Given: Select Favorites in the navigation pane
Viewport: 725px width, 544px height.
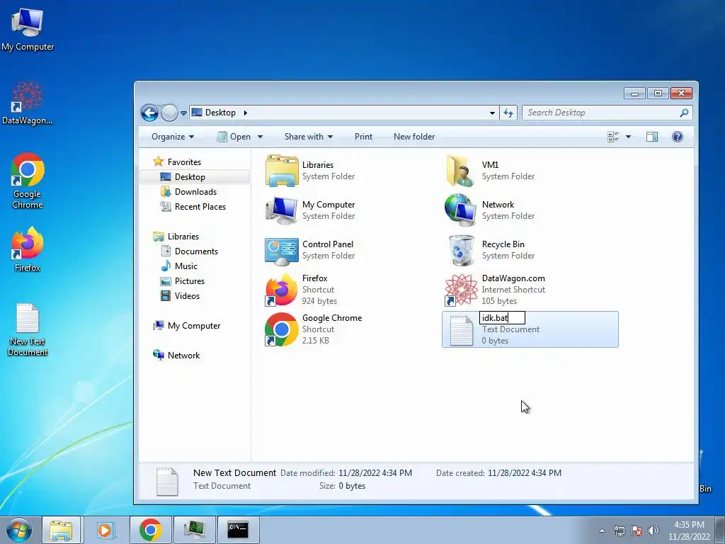Looking at the screenshot, I should coord(178,162).
